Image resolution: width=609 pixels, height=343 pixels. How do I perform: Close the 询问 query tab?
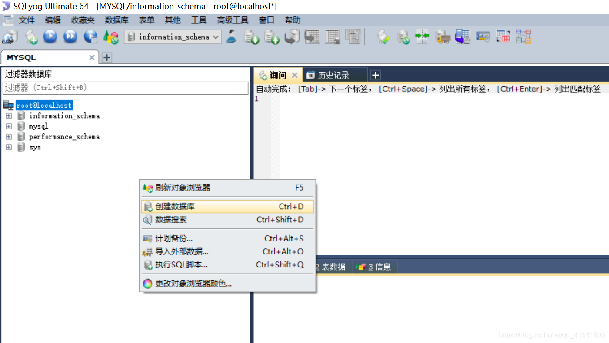pos(294,75)
